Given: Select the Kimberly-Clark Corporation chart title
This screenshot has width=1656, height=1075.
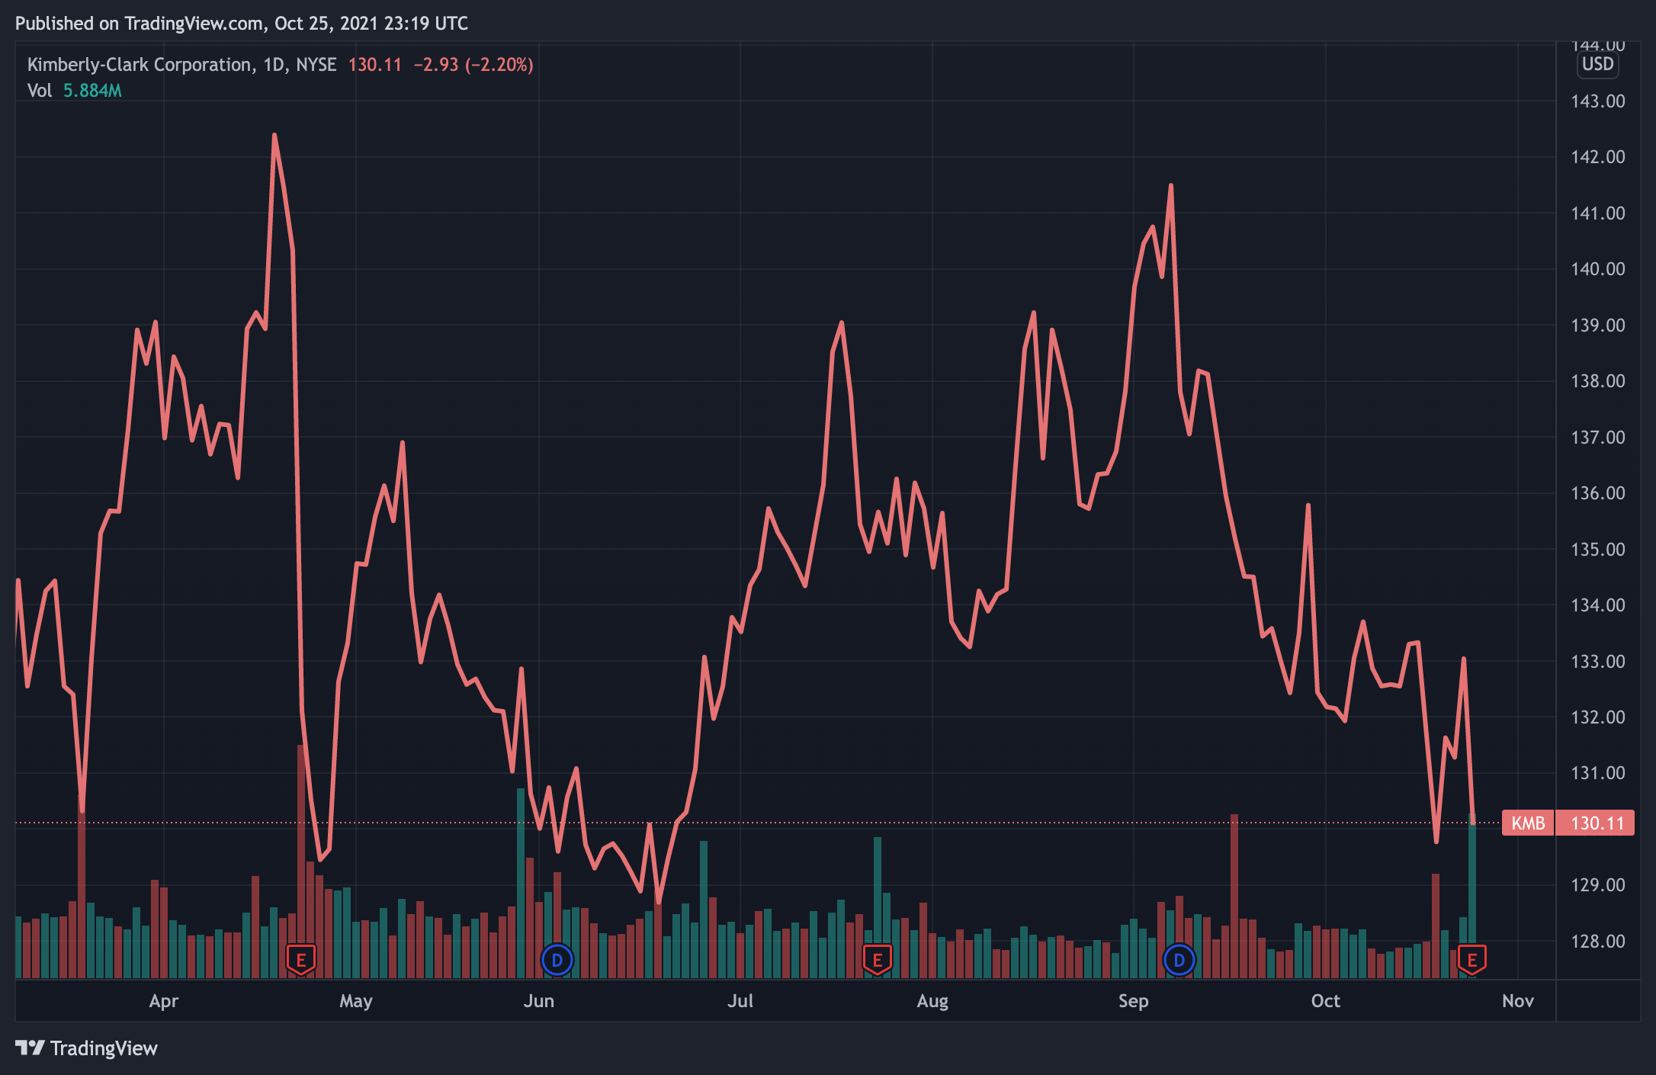Looking at the screenshot, I should pos(140,65).
